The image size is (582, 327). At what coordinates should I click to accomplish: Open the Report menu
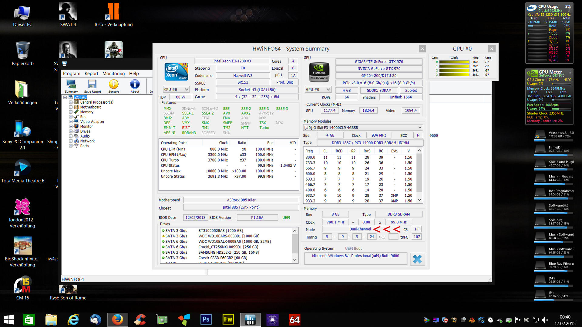click(91, 73)
